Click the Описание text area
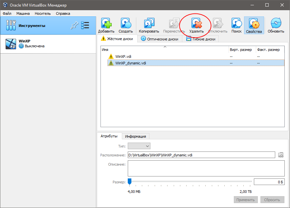The image size is (290, 208). [206, 168]
